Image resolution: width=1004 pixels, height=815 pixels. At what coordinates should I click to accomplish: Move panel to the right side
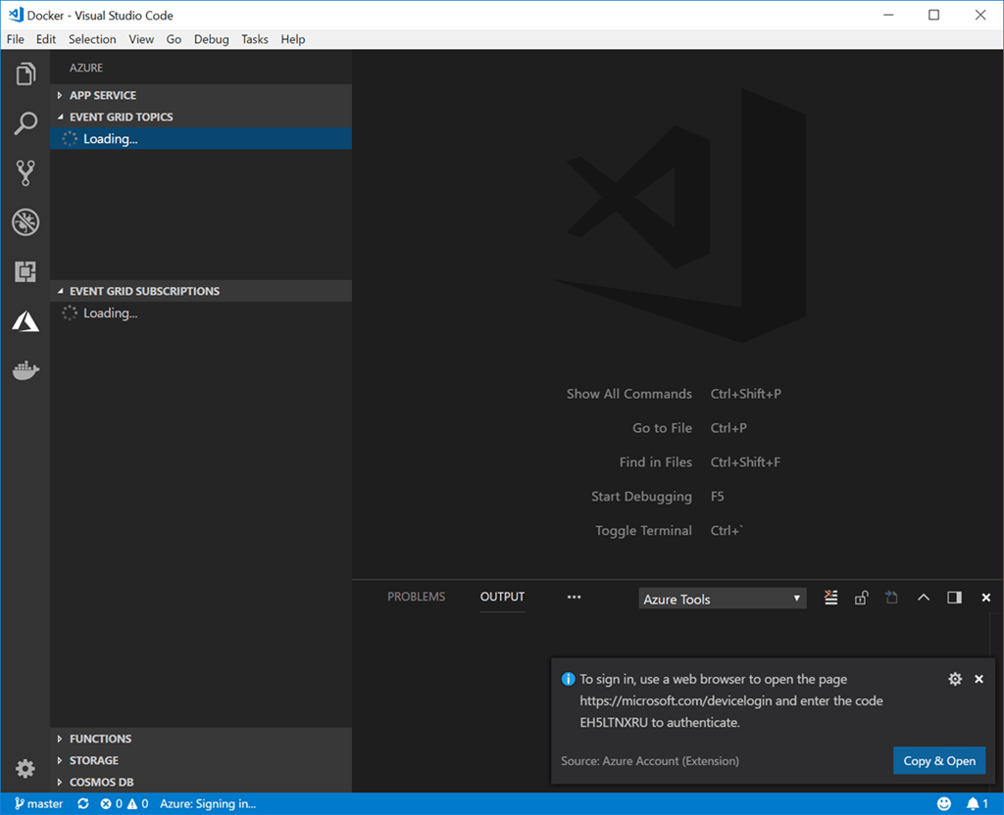coord(954,598)
